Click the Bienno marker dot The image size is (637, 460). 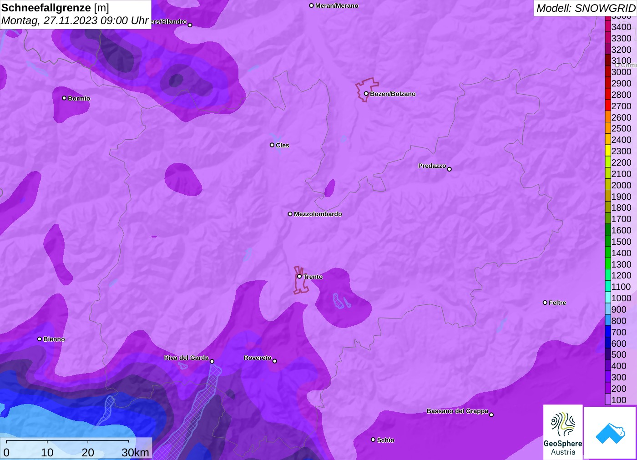pyautogui.click(x=40, y=339)
